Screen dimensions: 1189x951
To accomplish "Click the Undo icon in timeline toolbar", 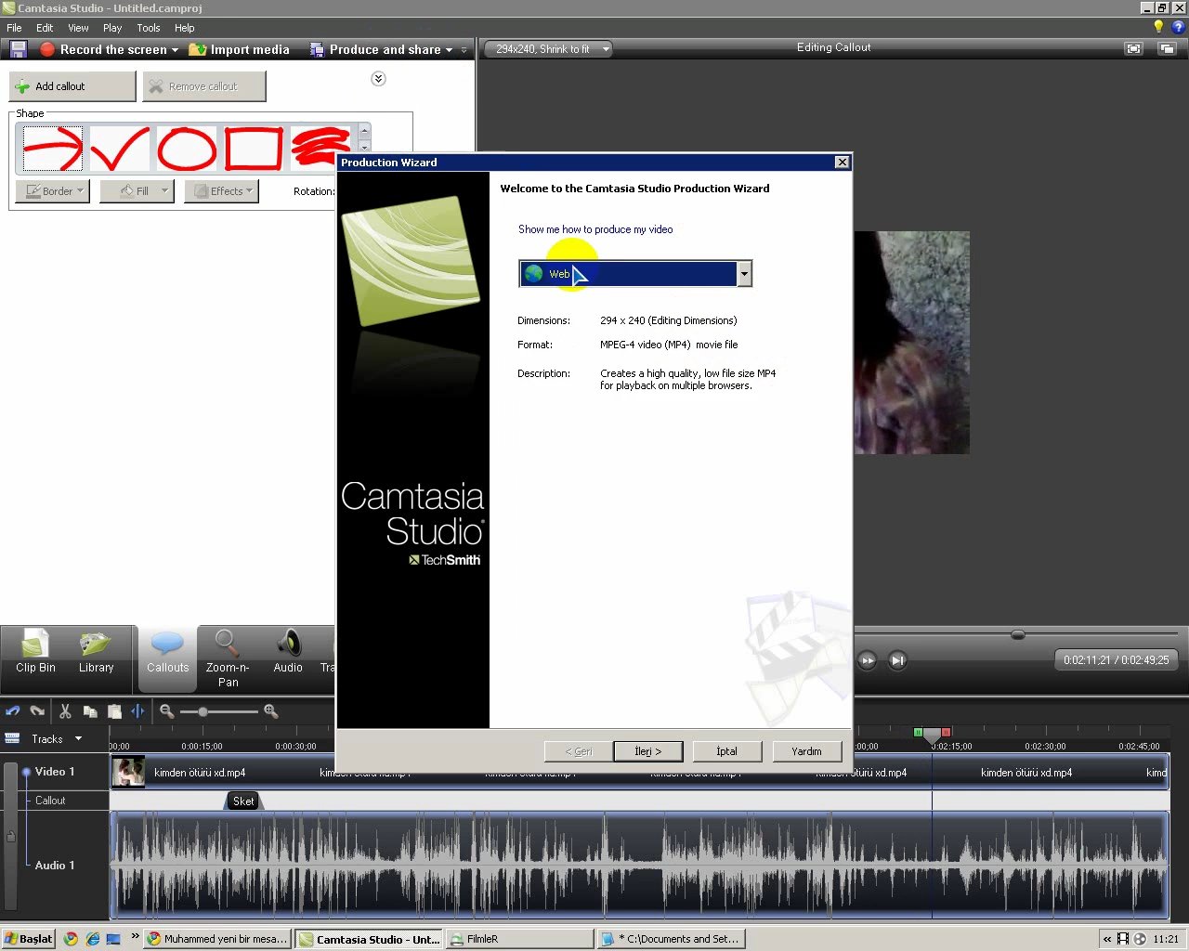I will pyautogui.click(x=13, y=711).
